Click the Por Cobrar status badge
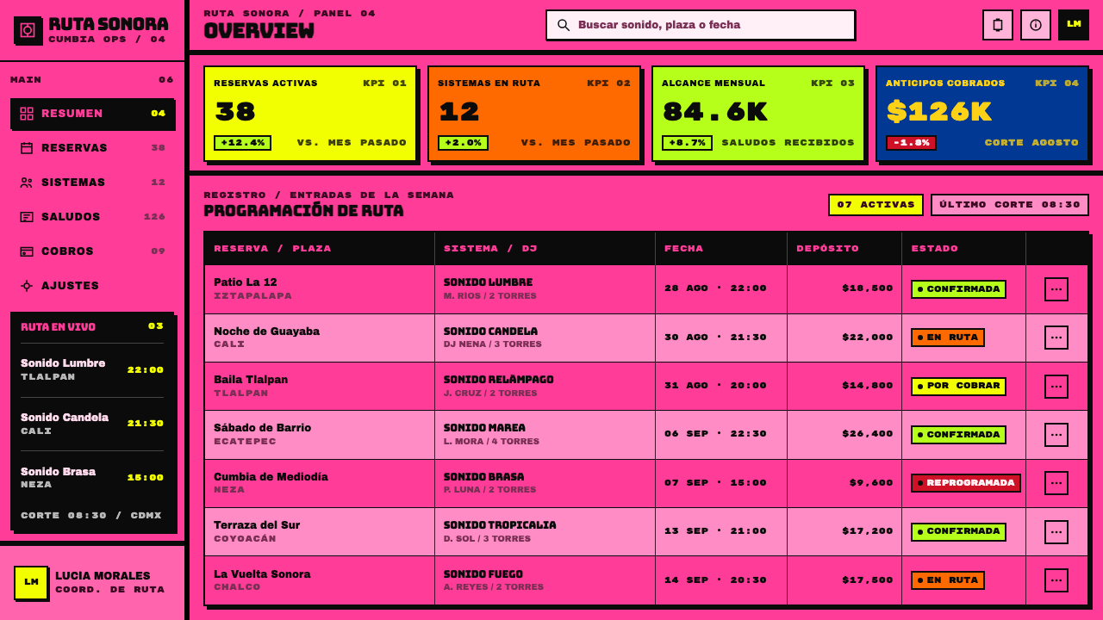The image size is (1103, 620). coord(958,387)
